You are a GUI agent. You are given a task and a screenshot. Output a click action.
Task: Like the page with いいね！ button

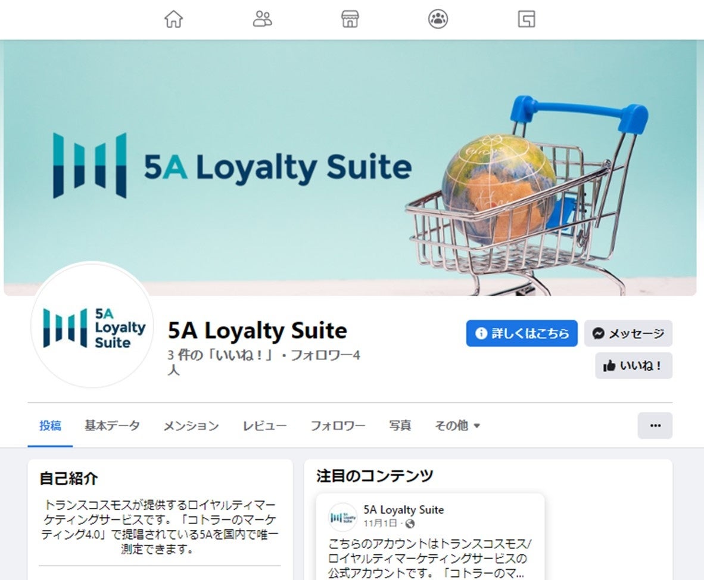point(634,365)
